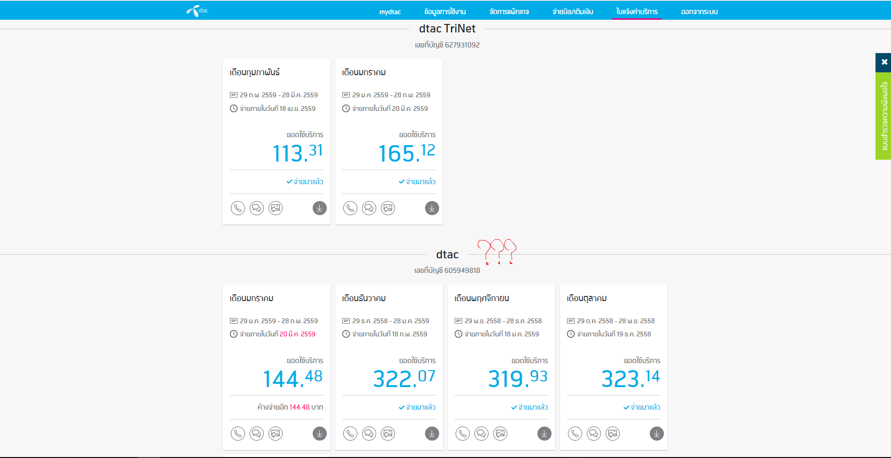This screenshot has height=458, width=891.
Task: Click the image icon on the 144.48 card
Action: [276, 434]
